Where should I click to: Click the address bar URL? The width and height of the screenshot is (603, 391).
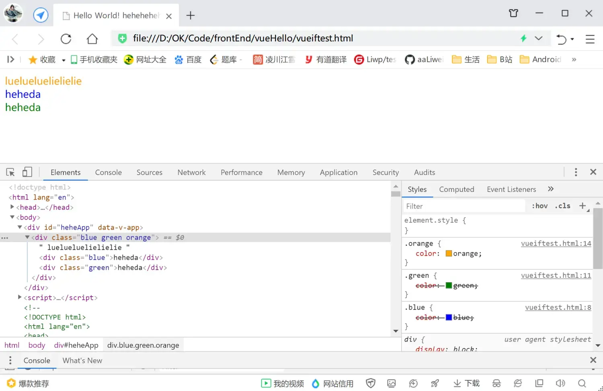click(x=243, y=38)
